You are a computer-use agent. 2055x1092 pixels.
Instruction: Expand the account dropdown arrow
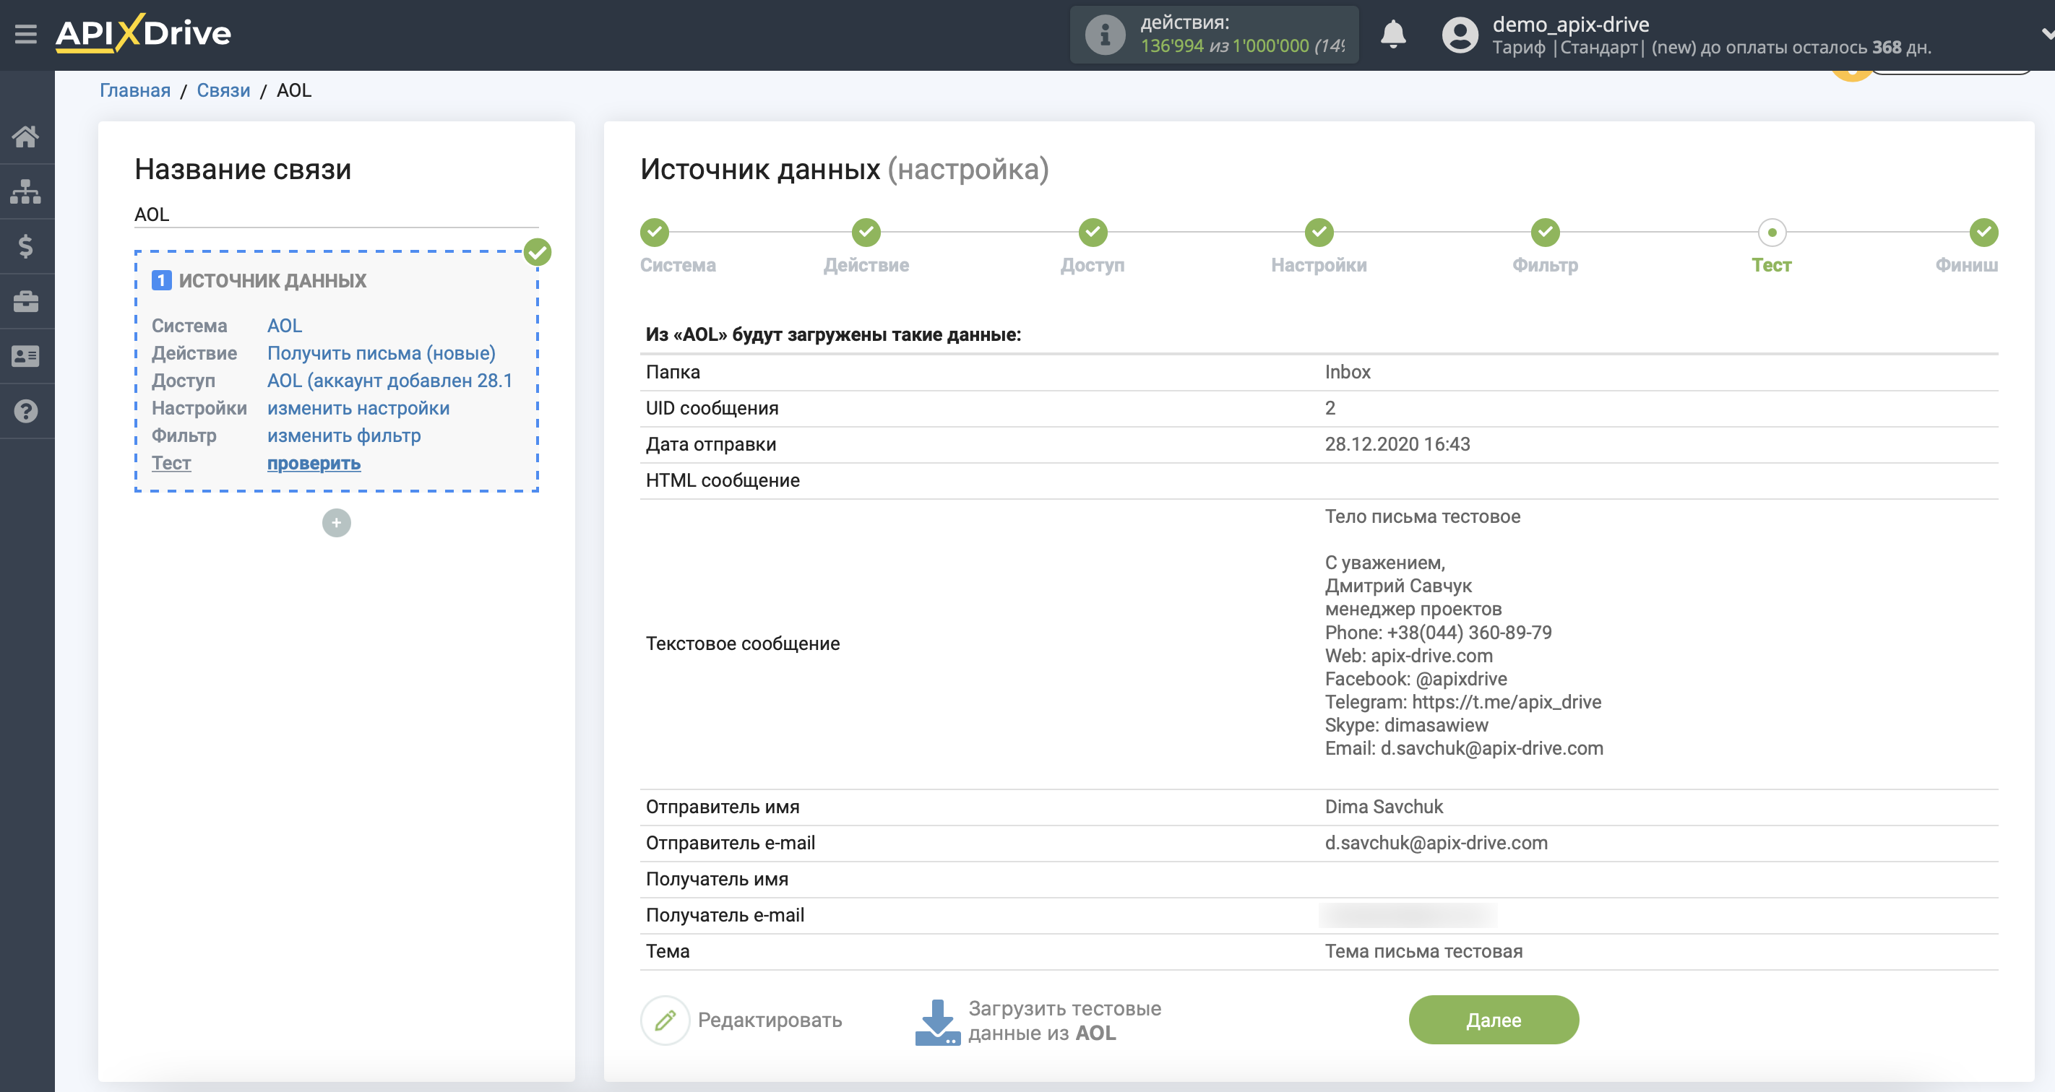(2046, 33)
